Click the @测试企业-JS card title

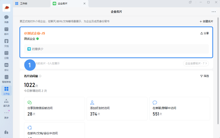35,33
